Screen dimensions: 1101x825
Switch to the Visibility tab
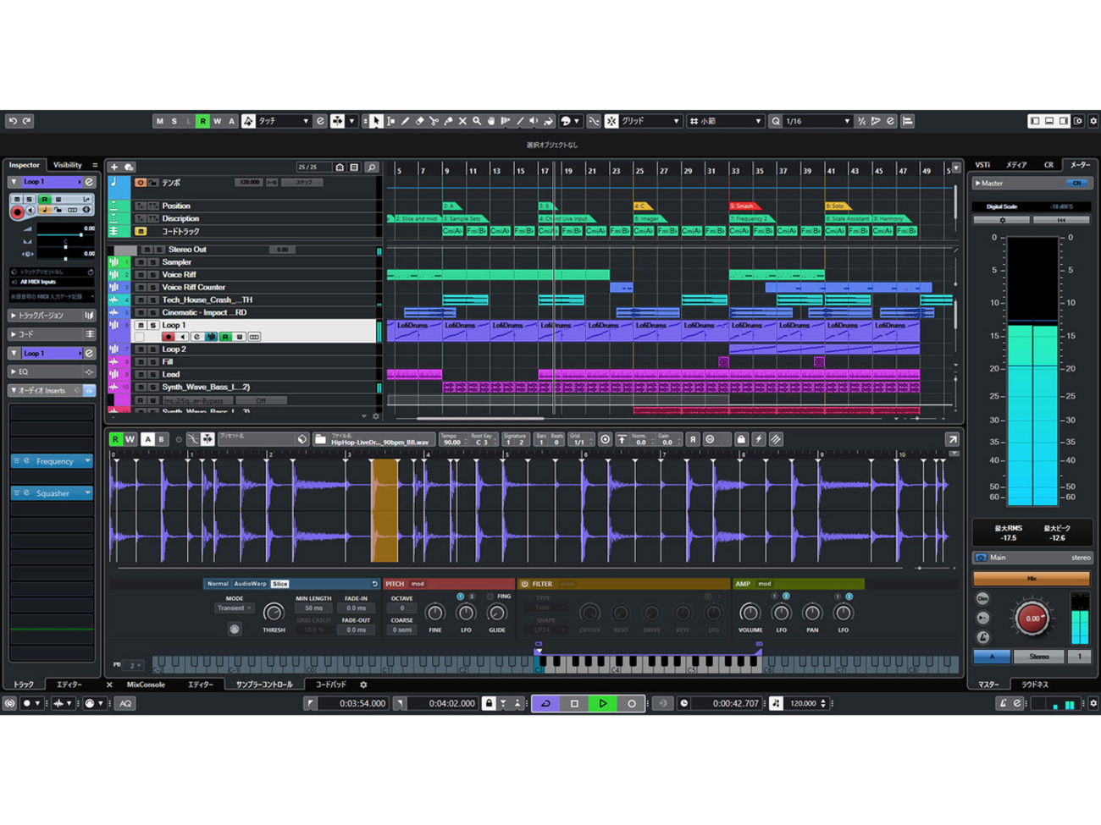(68, 165)
